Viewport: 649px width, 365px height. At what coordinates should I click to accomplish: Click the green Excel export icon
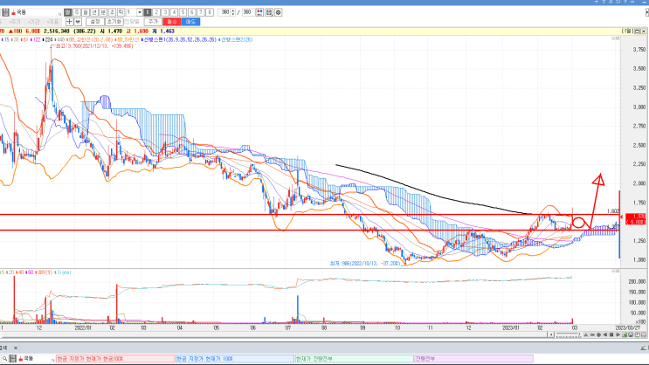(625, 334)
